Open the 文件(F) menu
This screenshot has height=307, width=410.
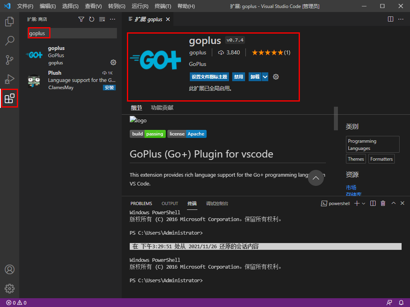(x=25, y=6)
